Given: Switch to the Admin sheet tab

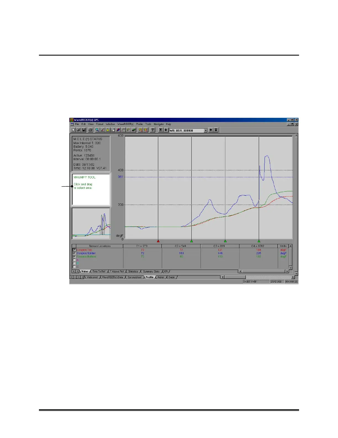Looking at the screenshot, I should 161,277.
